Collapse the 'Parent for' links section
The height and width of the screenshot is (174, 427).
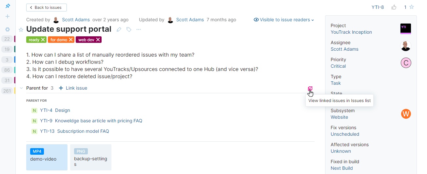pos(21,88)
